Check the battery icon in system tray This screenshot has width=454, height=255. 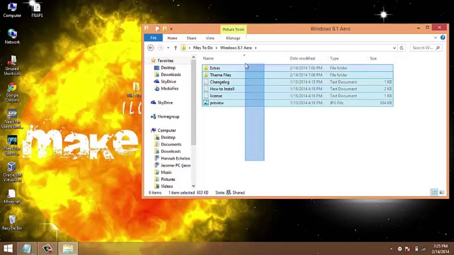416,249
